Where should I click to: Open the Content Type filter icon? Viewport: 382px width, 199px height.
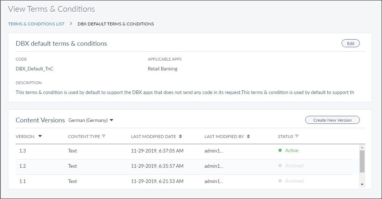[104, 136]
